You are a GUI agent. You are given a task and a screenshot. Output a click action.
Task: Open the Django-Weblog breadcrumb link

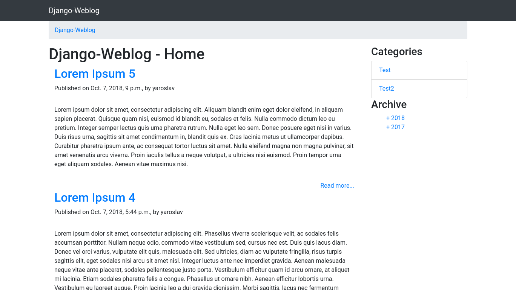(x=75, y=30)
